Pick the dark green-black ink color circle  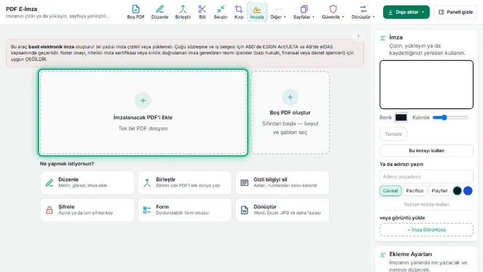[x=457, y=191]
